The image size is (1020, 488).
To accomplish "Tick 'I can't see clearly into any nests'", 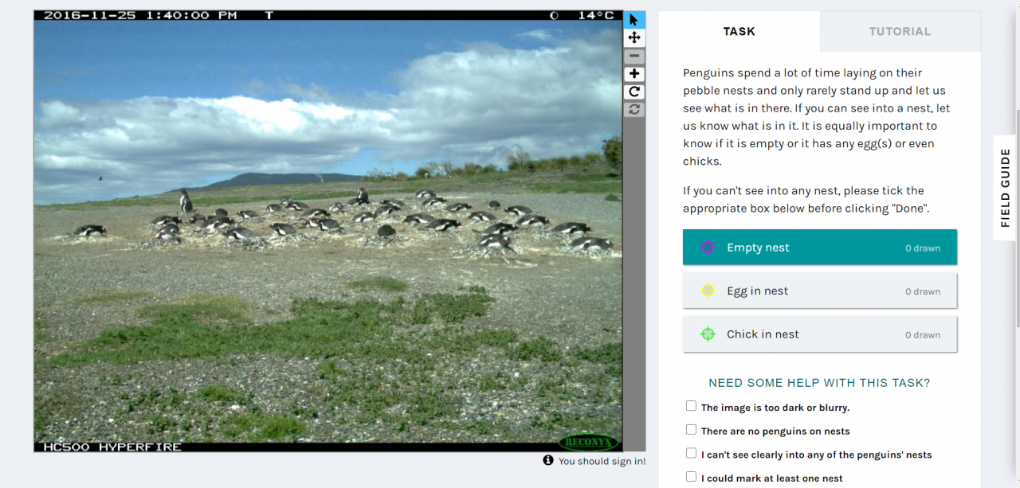I will click(691, 453).
